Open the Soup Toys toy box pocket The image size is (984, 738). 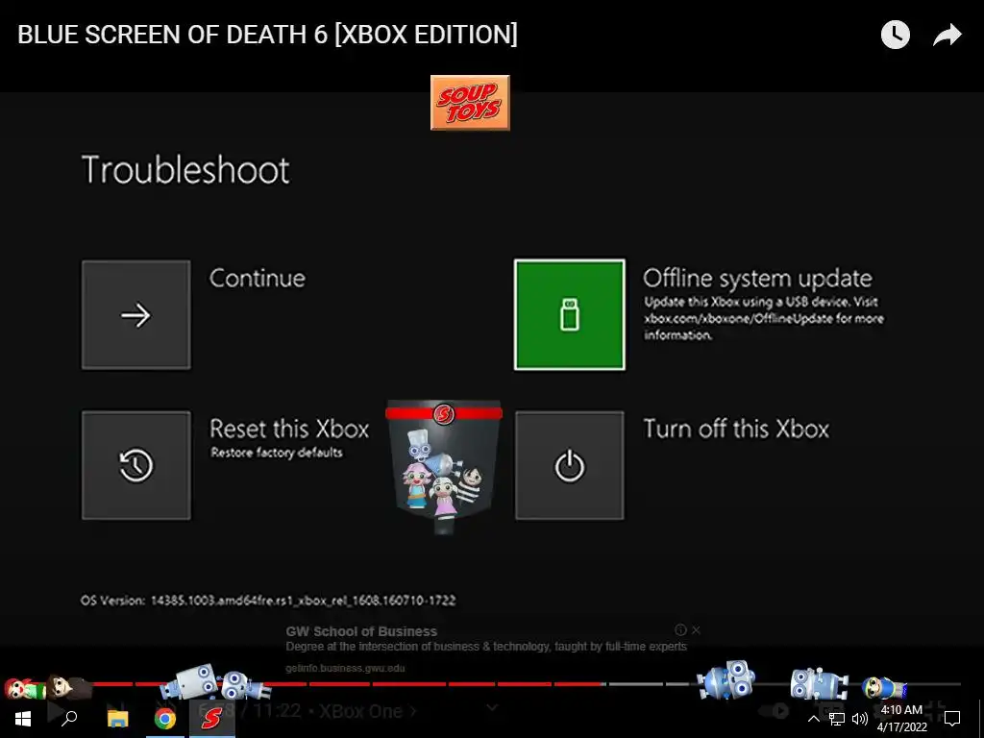pos(444,468)
